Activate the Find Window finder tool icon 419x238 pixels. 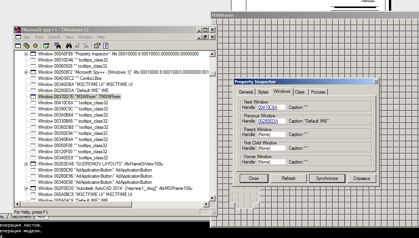pos(58,45)
